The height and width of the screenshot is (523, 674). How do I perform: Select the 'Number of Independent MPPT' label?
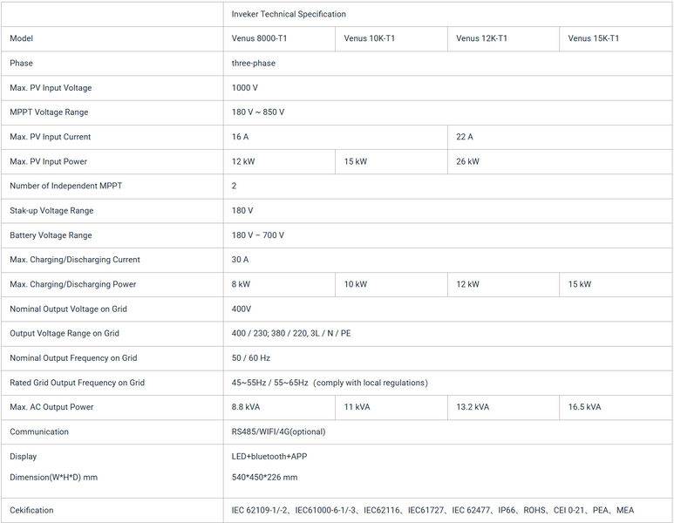point(65,186)
